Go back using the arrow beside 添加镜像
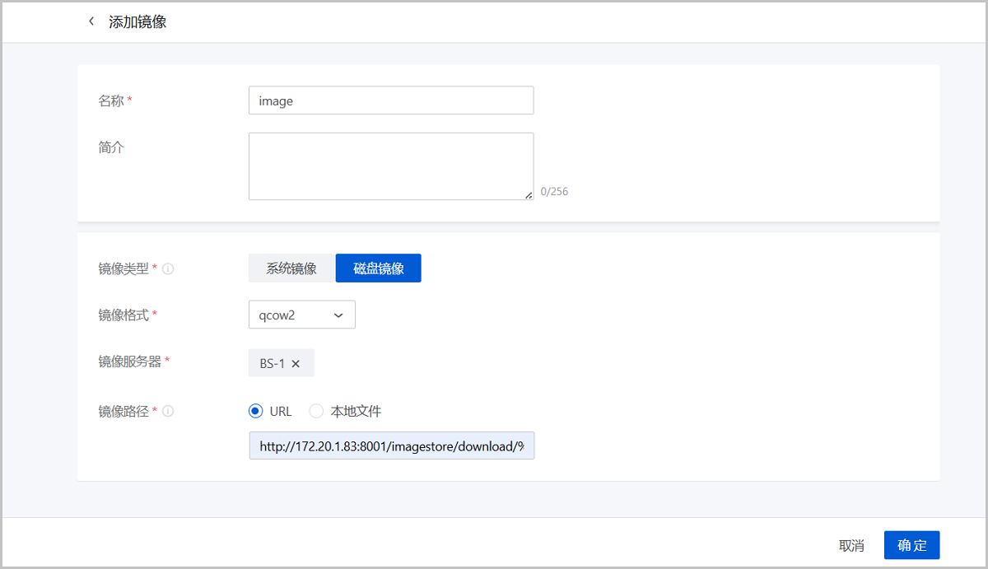Screen dimensions: 988x569 point(91,21)
